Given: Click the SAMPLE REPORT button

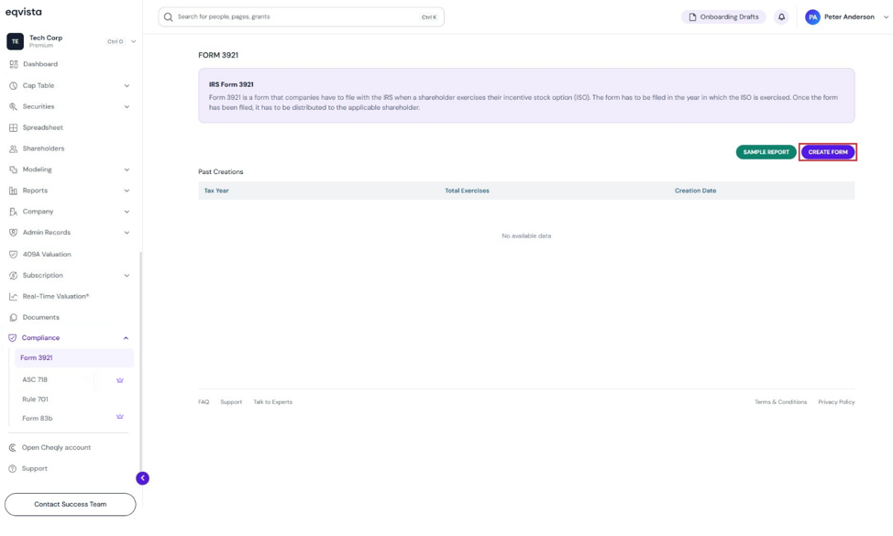Looking at the screenshot, I should click(766, 152).
